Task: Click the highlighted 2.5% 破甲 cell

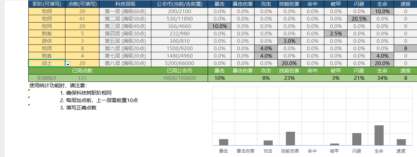Action: click(336, 33)
